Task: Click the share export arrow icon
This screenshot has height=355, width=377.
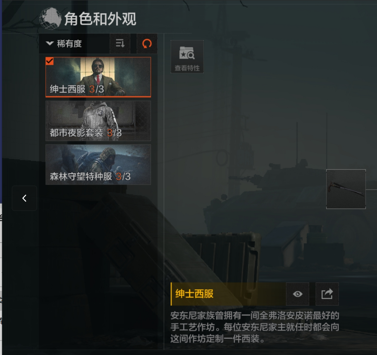Action: click(327, 294)
